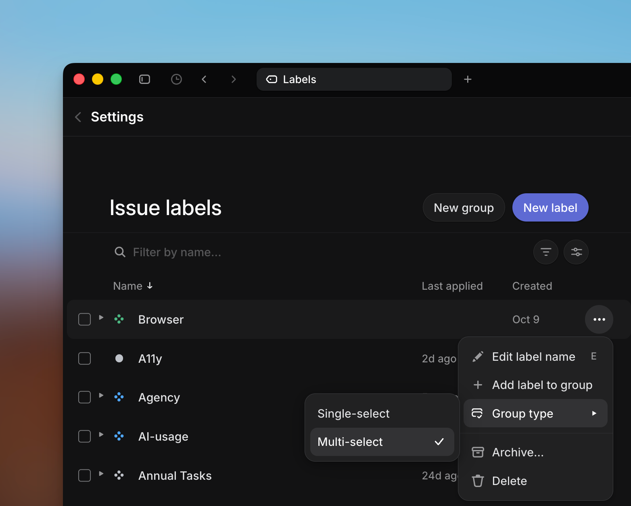This screenshot has height=506, width=631.
Task: Open the display options sliders icon
Action: point(576,252)
